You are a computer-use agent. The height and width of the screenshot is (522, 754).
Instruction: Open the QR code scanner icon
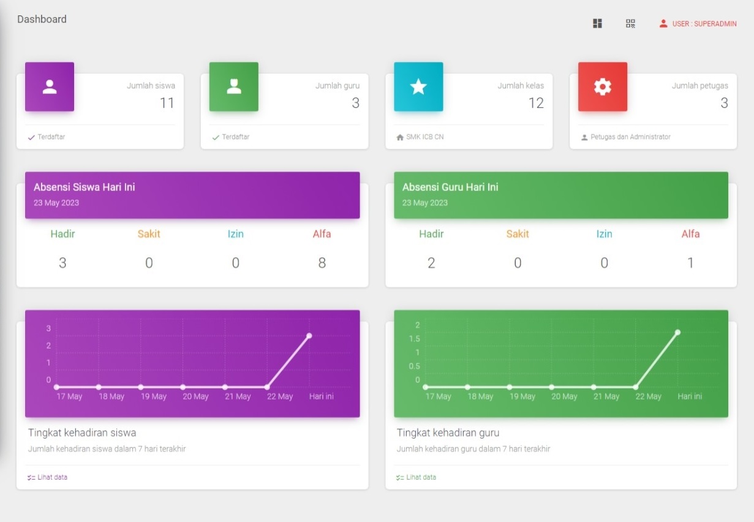[x=630, y=23]
